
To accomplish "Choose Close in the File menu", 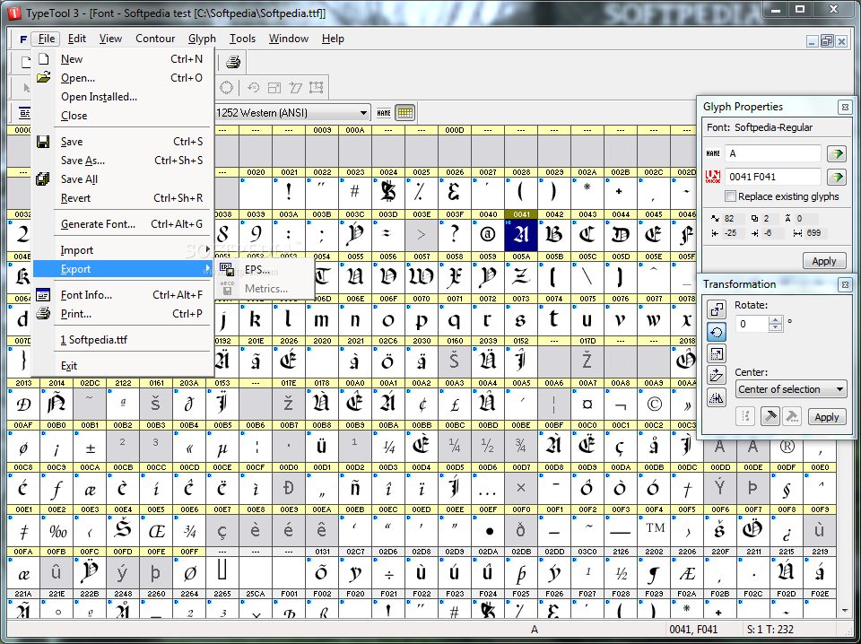I will 123,116.
